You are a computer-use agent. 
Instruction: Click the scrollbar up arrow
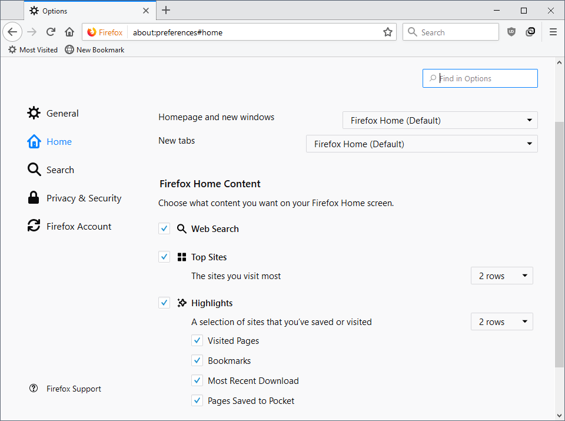pyautogui.click(x=559, y=62)
